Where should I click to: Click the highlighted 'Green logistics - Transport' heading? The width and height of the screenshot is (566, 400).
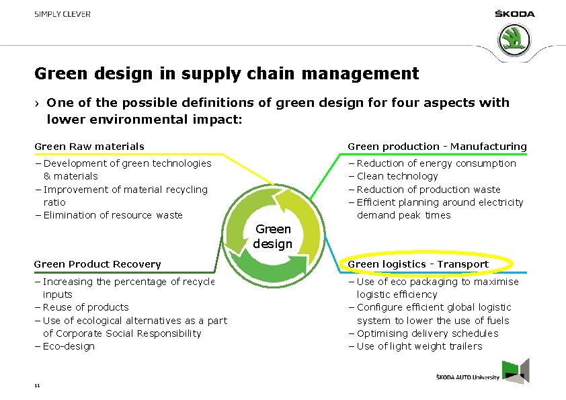tap(418, 264)
